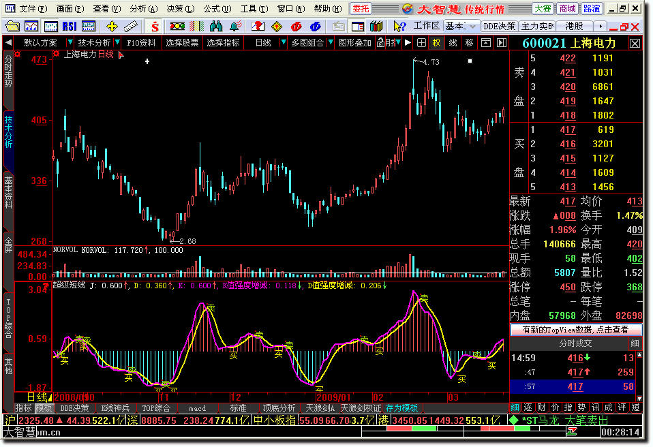This screenshot has width=653, height=447.
Task: Open the F10资料 toolbar button
Action: (x=141, y=43)
